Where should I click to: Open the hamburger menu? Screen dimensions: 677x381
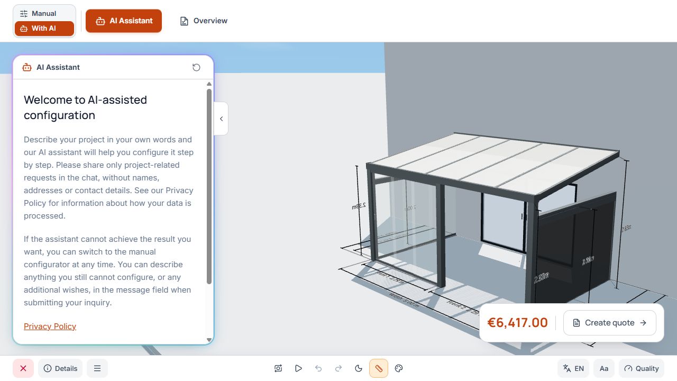(97, 368)
